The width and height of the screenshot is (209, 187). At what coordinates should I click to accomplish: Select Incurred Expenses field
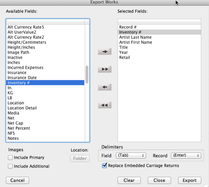[45, 67]
